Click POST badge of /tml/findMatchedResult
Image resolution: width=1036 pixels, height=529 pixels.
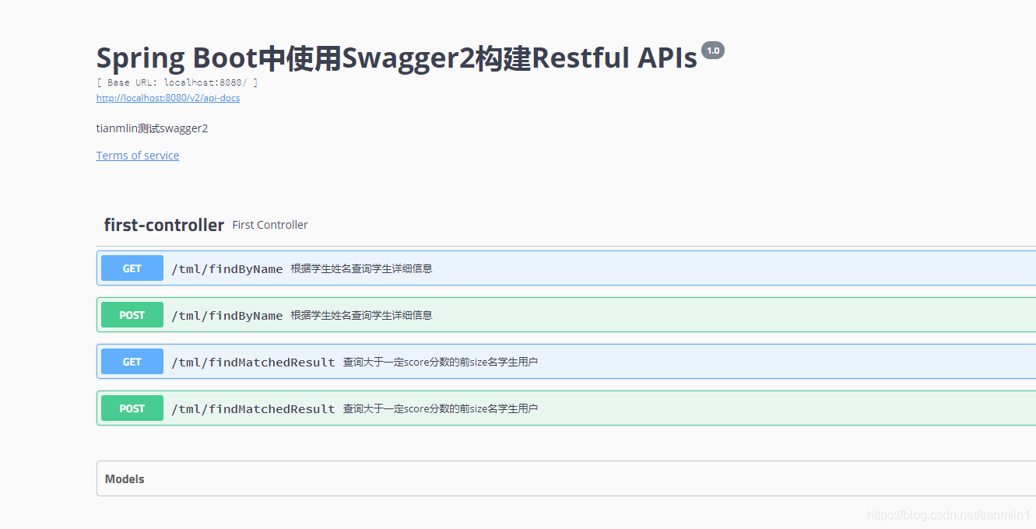[x=132, y=408]
